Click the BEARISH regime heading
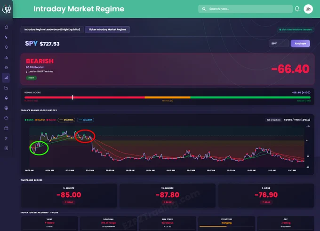Image resolution: width=320 pixels, height=231 pixels. point(40,61)
